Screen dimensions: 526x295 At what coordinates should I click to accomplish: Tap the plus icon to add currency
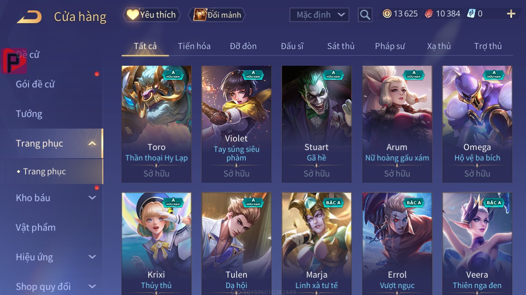click(x=511, y=14)
